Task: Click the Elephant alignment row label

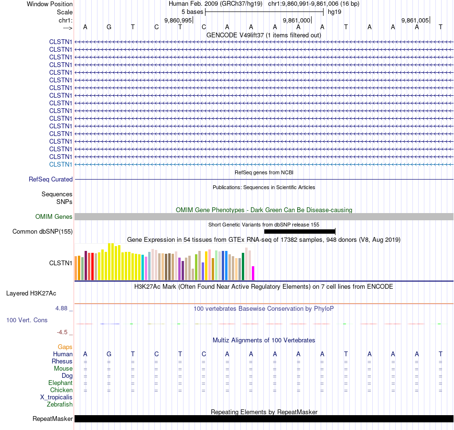Action: [60, 383]
